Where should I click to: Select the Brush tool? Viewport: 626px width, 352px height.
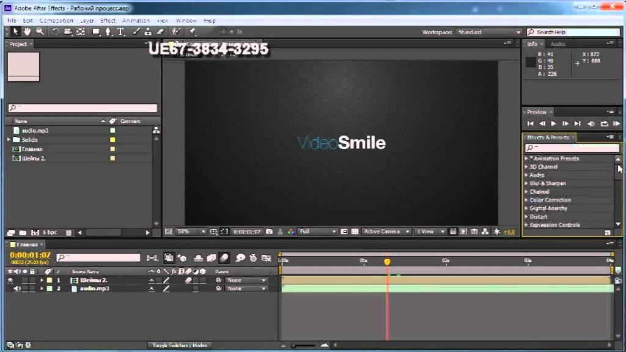click(x=136, y=32)
